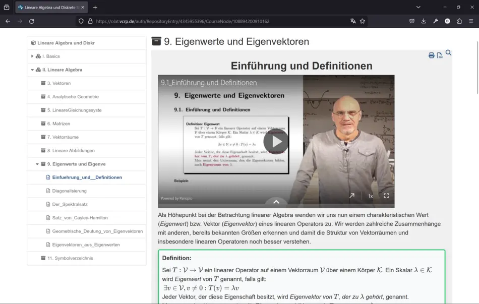Export page as PDF icon
Image resolution: width=479 pixels, height=304 pixels.
tap(440, 55)
